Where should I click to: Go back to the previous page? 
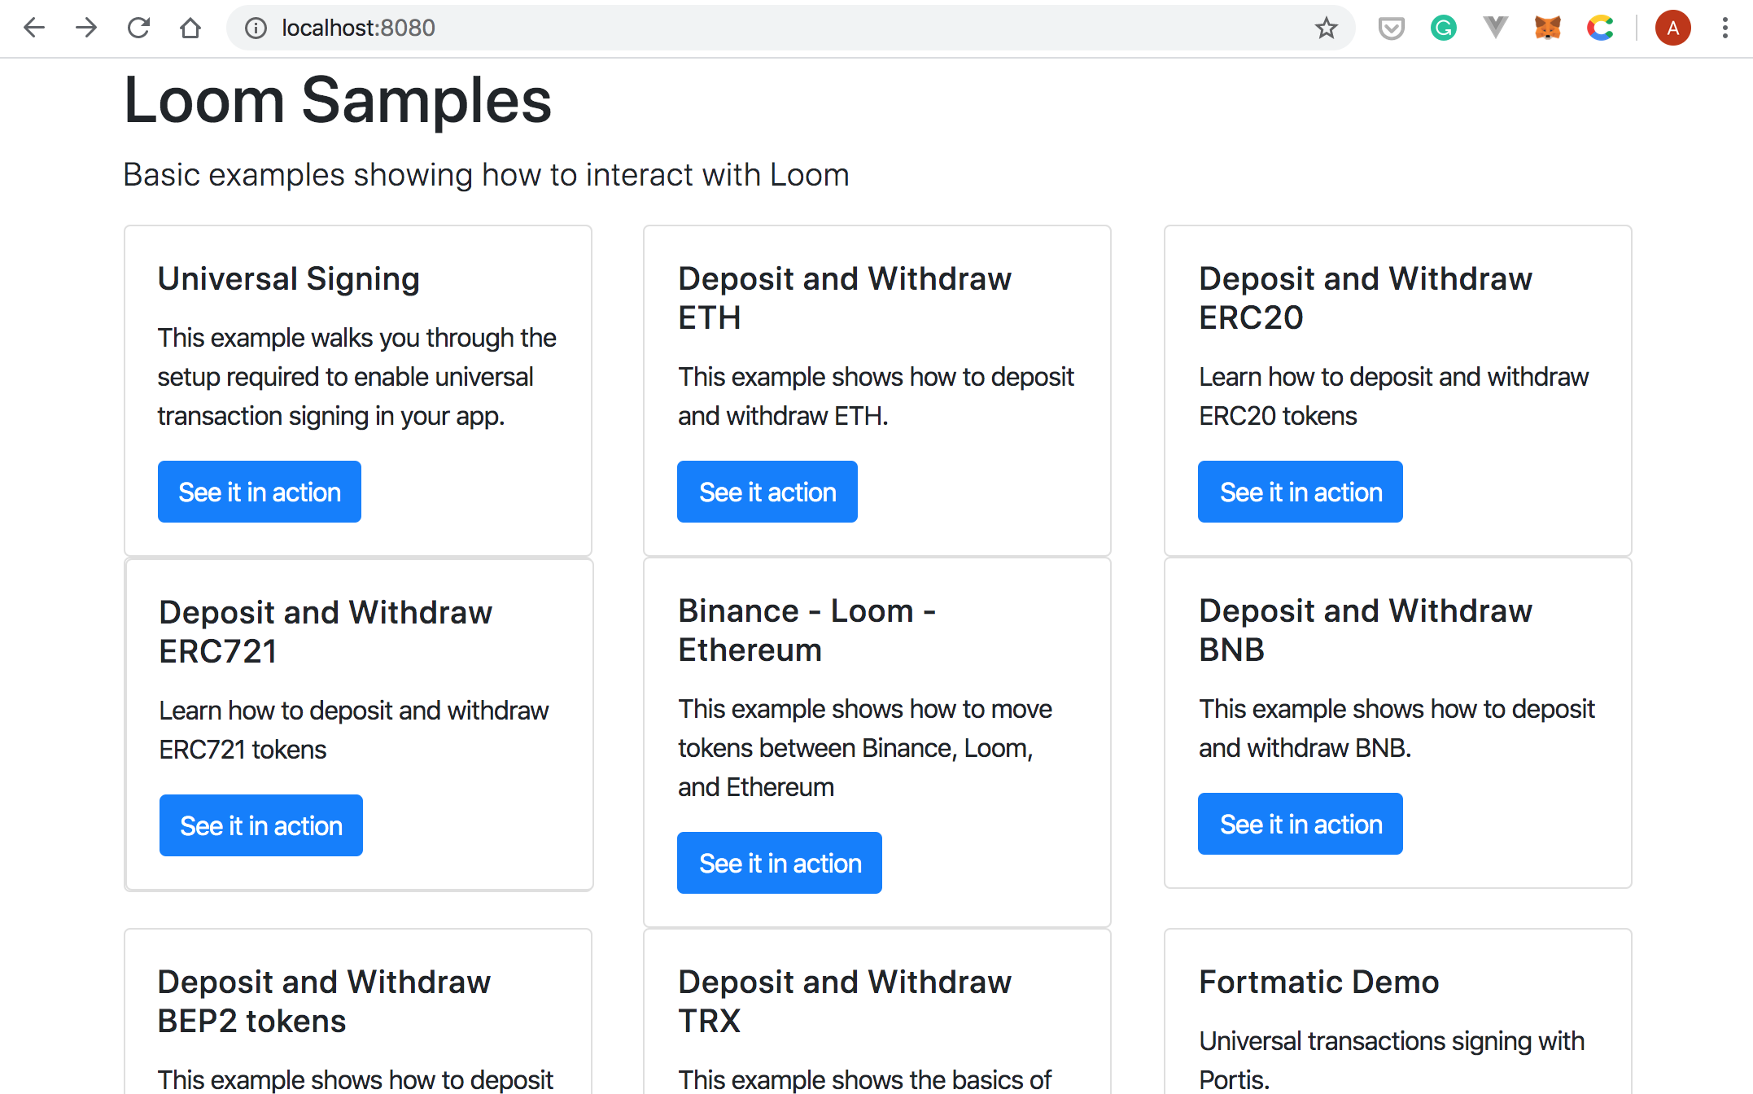pos(34,28)
